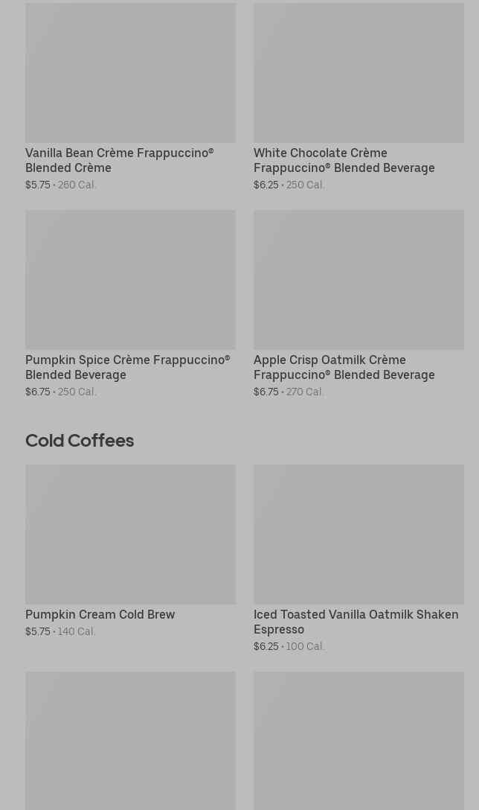Click the $5.75 · 140 Cal. price text
The width and height of the screenshot is (479, 810).
[x=60, y=632]
